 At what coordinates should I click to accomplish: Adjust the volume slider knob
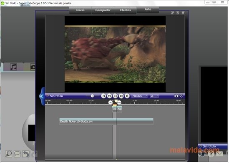tap(92, 96)
